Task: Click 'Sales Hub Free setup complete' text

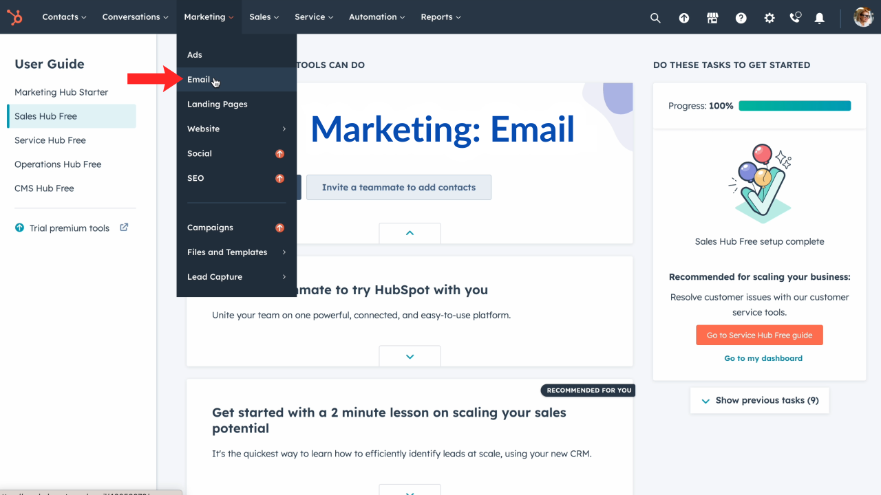Action: (759, 242)
